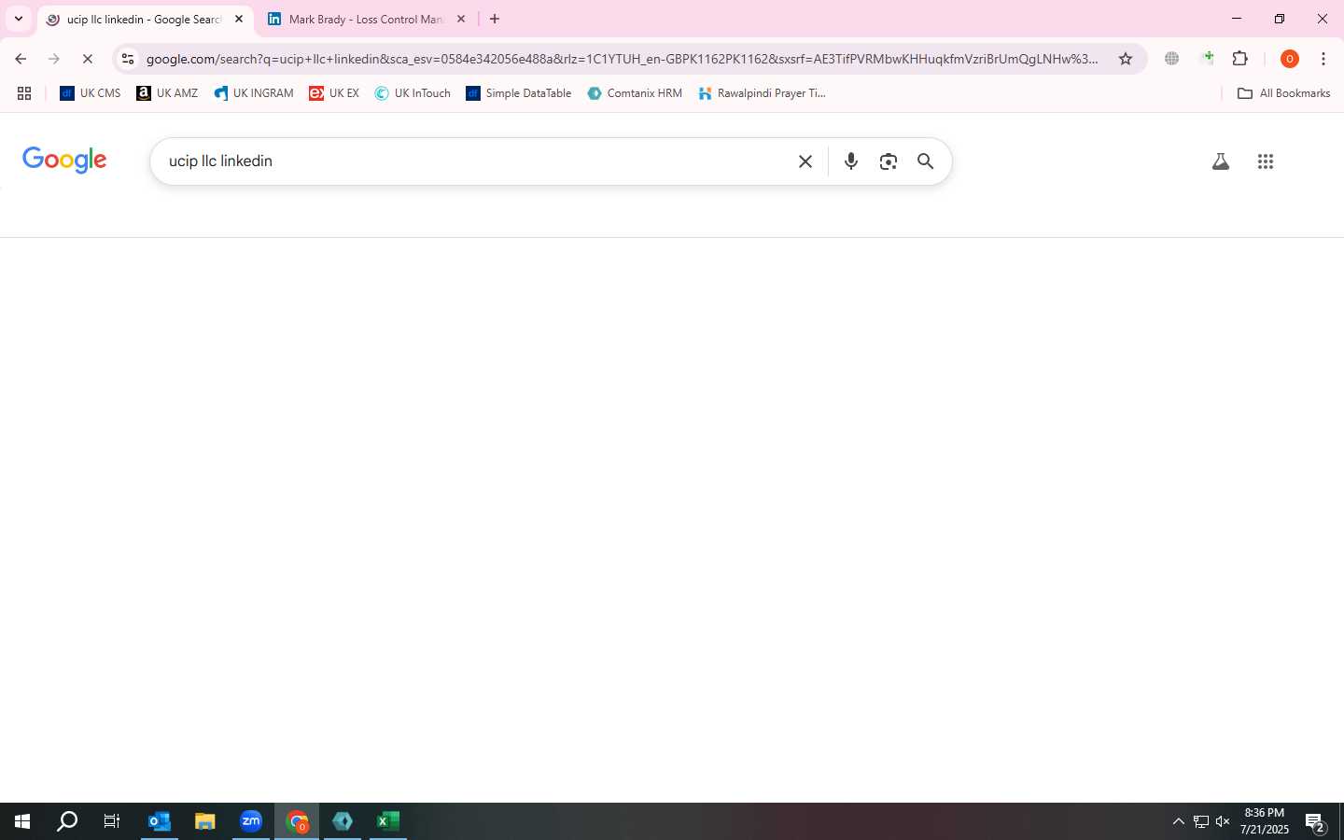Open Google apps grid icon
Viewport: 1344px width, 840px height.
[x=1266, y=161]
